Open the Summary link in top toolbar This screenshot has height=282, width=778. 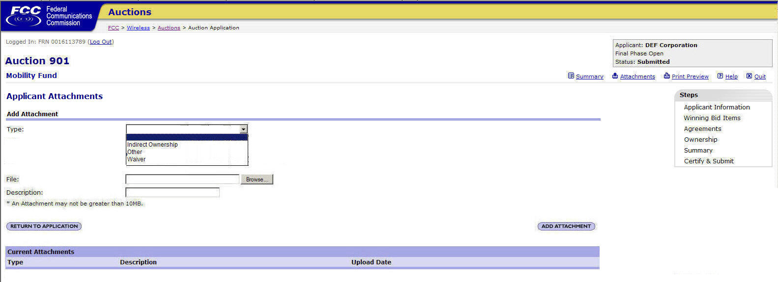tap(590, 77)
